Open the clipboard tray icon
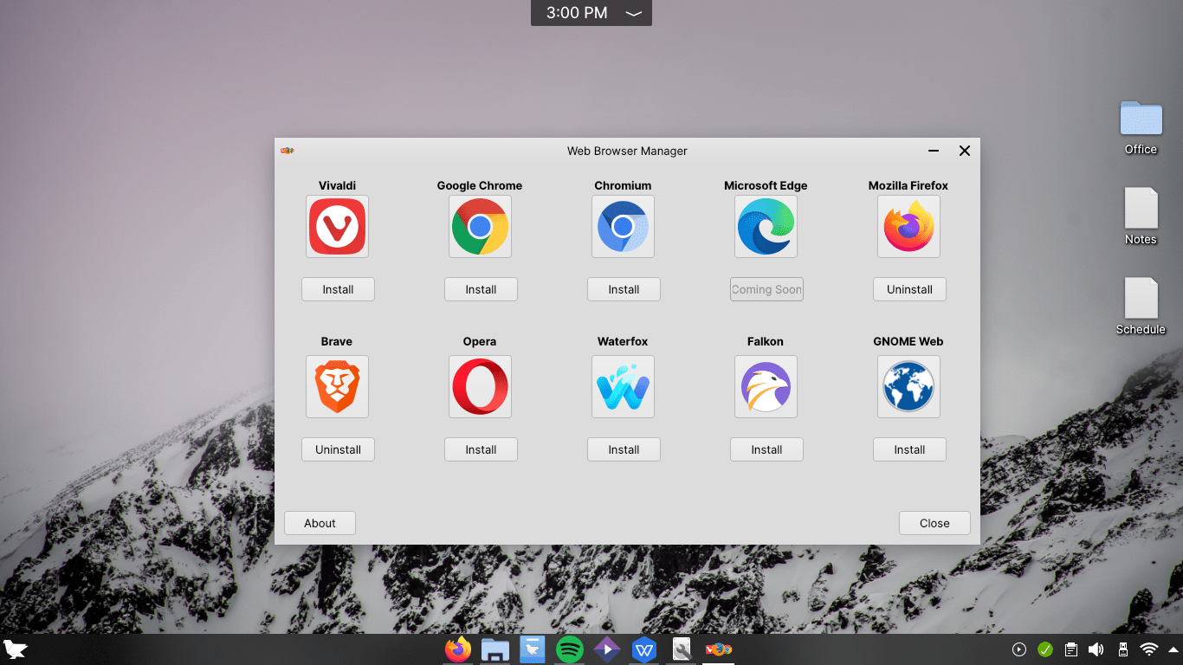This screenshot has width=1183, height=665. coord(1071,649)
